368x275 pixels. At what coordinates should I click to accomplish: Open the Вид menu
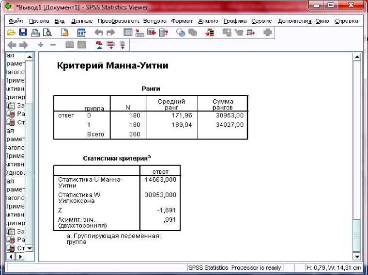point(60,21)
